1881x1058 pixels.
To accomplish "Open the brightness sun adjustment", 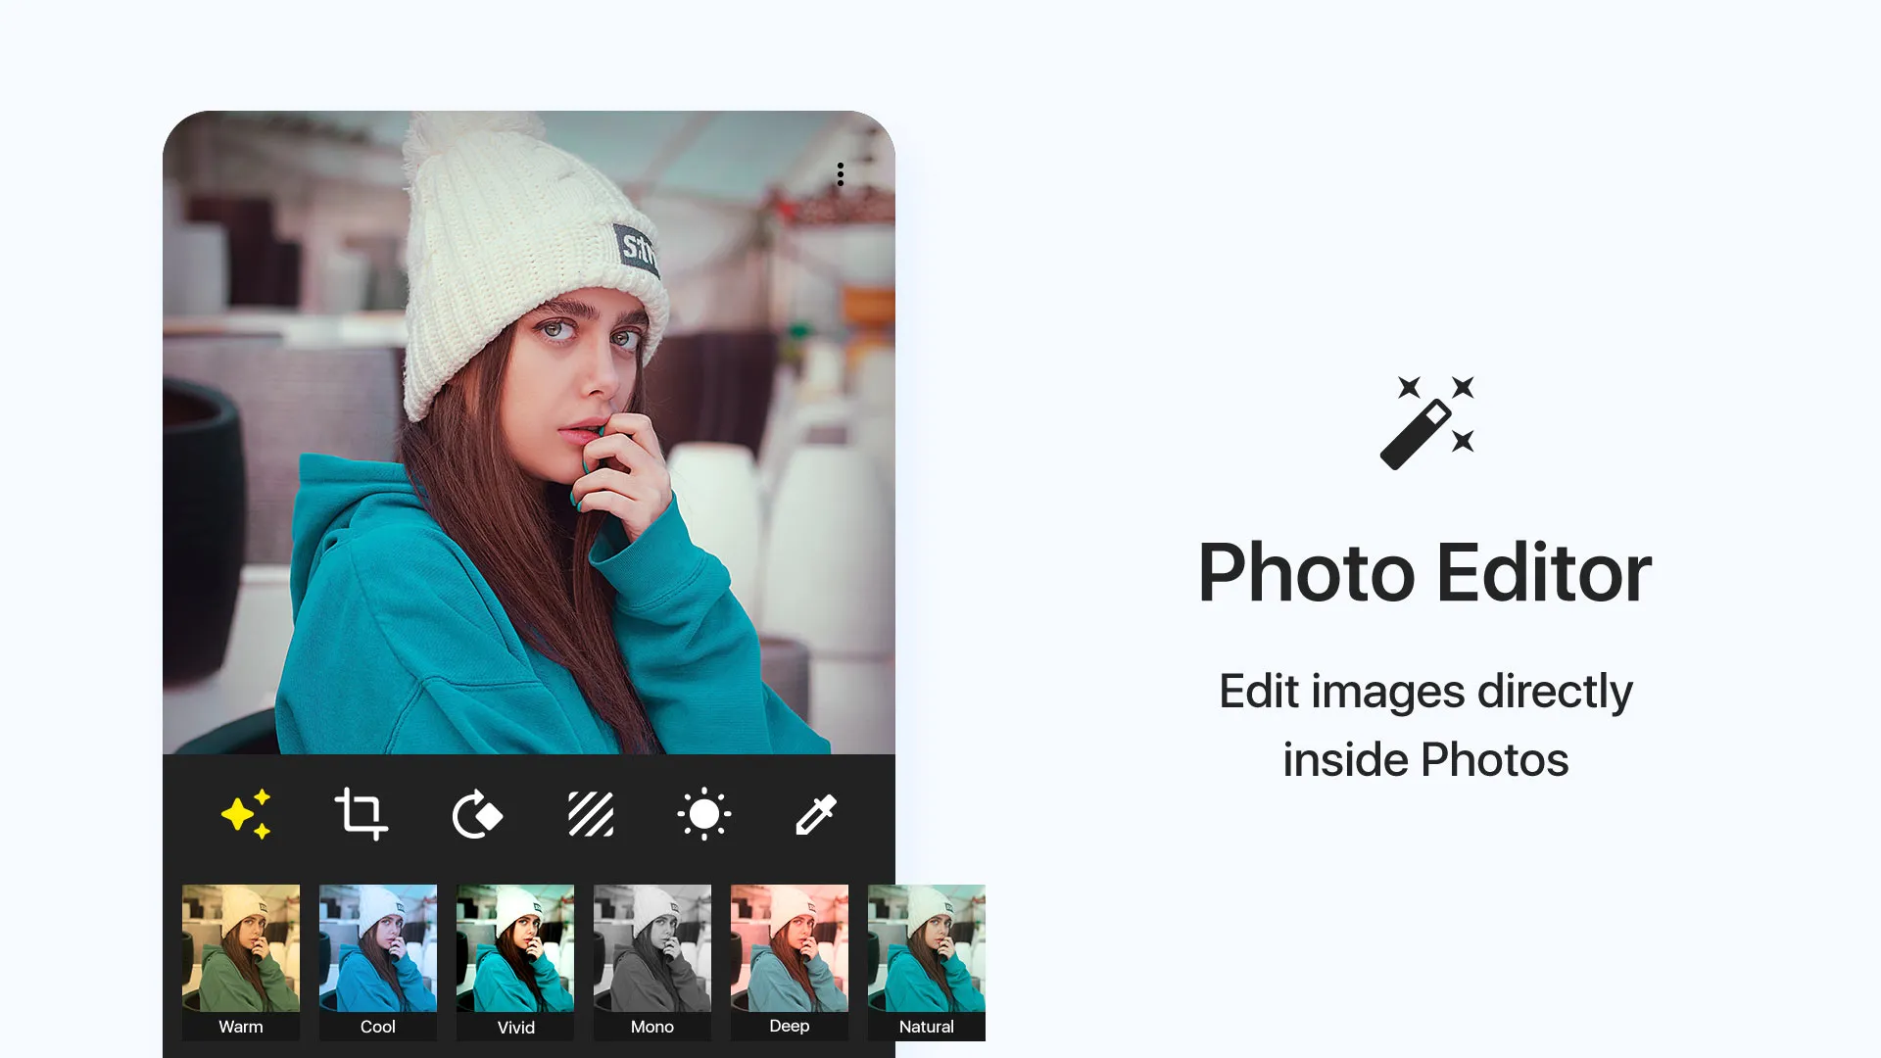I will click(x=703, y=813).
